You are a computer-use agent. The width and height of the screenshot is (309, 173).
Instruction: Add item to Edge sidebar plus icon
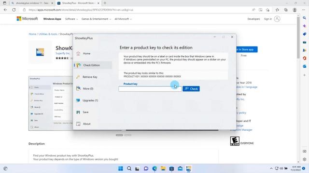coord(305,75)
